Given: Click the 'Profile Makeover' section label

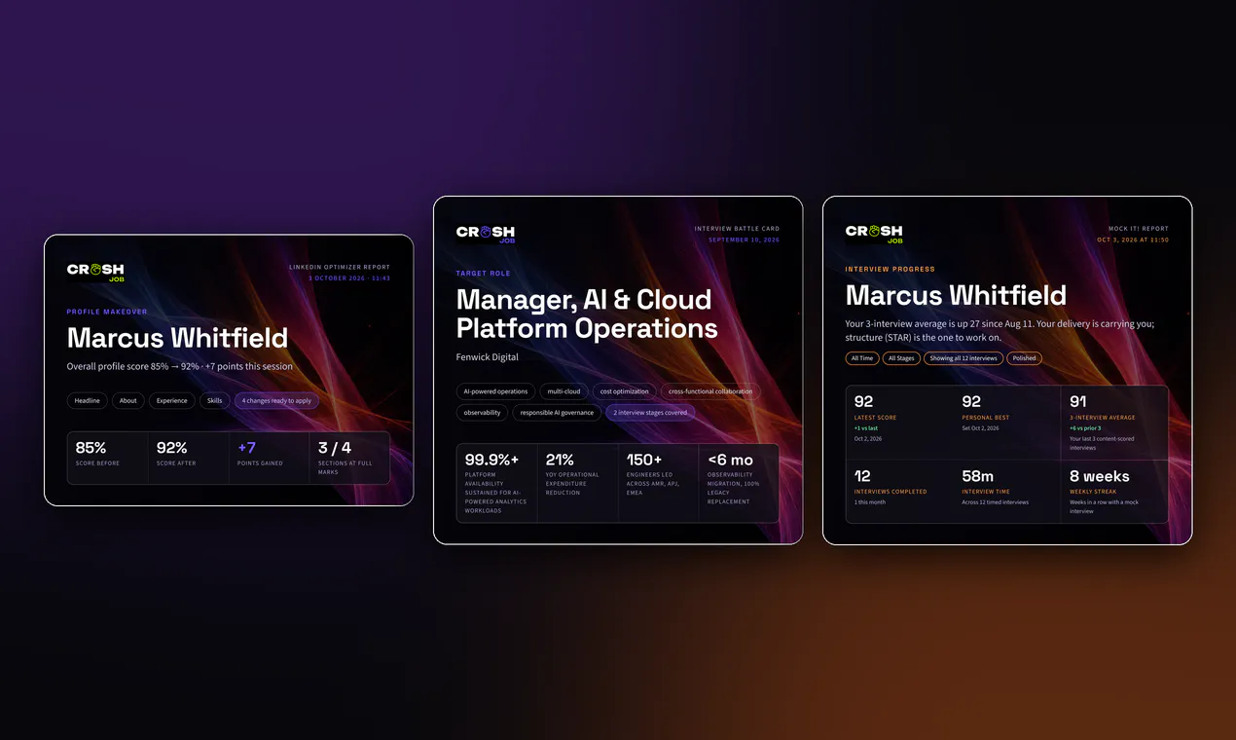Looking at the screenshot, I should coord(107,313).
